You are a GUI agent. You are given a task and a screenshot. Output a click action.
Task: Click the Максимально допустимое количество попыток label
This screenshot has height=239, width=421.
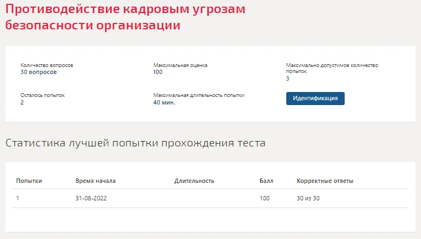pyautogui.click(x=332, y=68)
